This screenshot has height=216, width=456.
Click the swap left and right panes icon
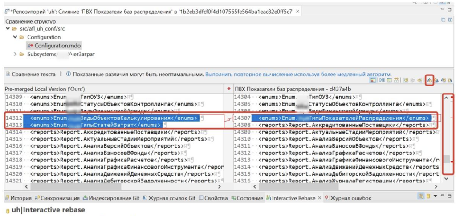pyautogui.click(x=382, y=80)
